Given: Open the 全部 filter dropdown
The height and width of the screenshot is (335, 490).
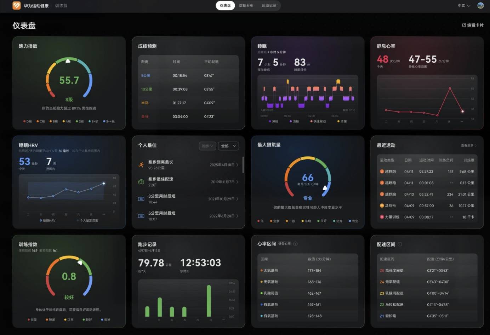Looking at the screenshot, I should (228, 146).
